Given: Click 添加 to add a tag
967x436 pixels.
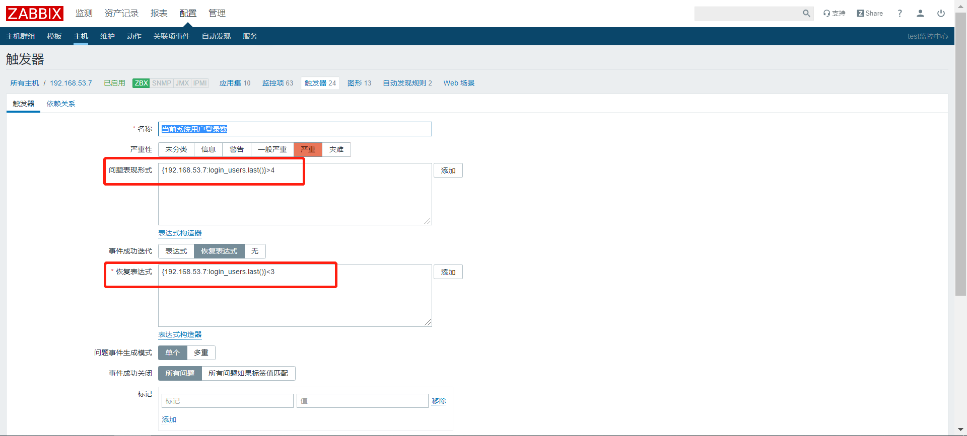Looking at the screenshot, I should pos(169,420).
